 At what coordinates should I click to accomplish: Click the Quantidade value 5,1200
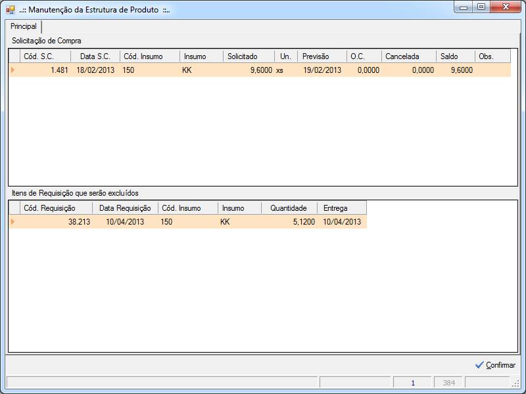click(x=289, y=222)
